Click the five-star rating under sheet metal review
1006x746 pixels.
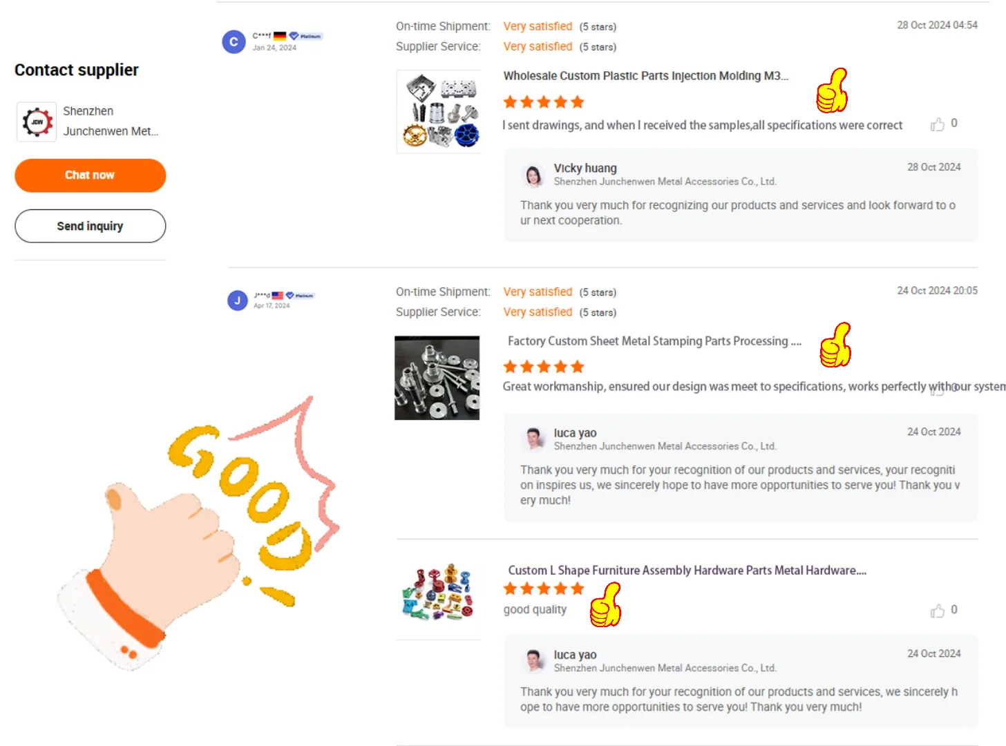click(x=544, y=367)
